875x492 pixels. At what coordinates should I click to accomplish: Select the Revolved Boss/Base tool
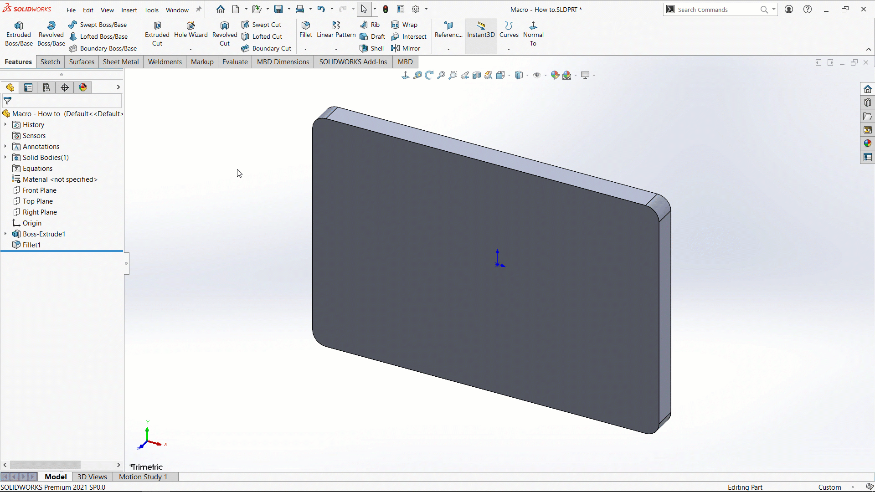51,34
